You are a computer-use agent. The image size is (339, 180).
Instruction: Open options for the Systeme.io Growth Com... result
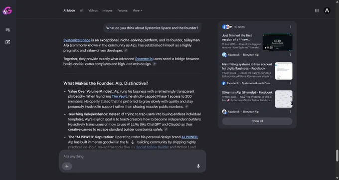[290, 83]
